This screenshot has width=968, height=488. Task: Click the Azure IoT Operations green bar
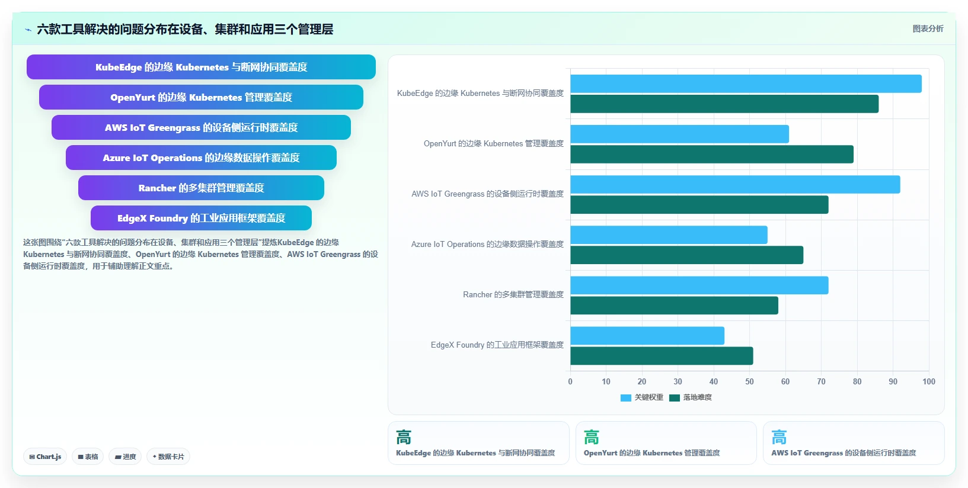686,255
